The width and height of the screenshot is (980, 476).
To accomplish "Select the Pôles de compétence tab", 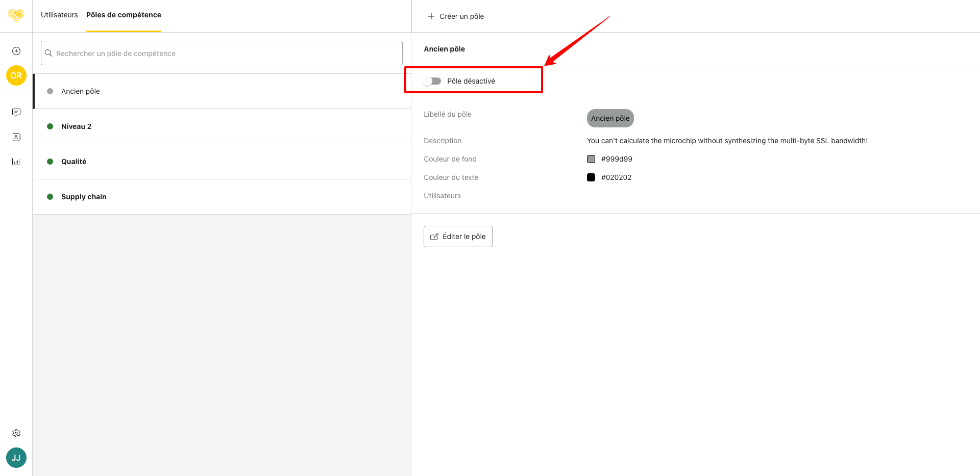I will click(x=124, y=15).
